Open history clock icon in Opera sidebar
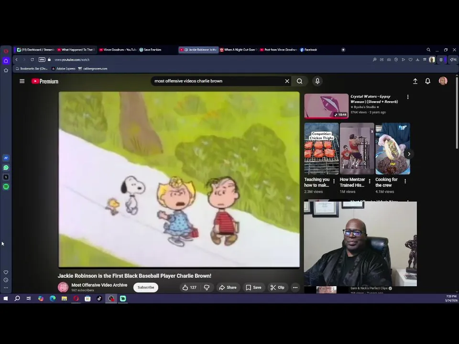The height and width of the screenshot is (344, 459). pos(6,280)
